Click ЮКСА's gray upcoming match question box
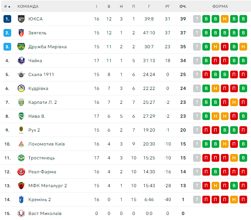Screen dimensions: 251x220 tap(197, 19)
